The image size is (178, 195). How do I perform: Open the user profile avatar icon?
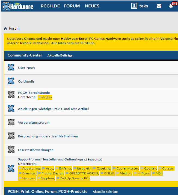click(x=134, y=6)
